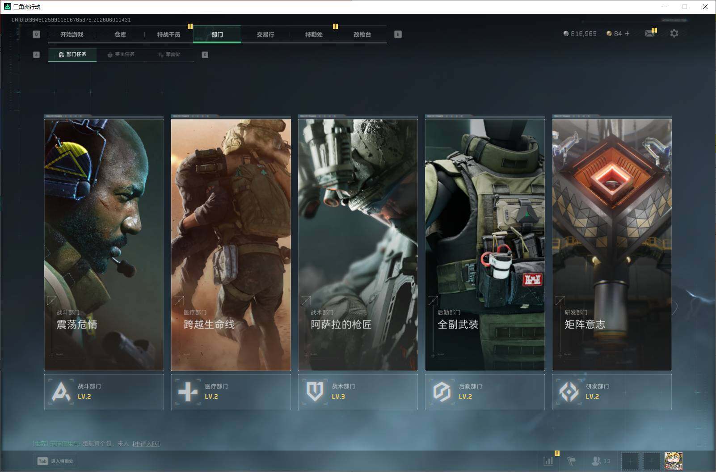Click the square marker above 全副武装 title
This screenshot has width=716, height=472.
point(433,301)
